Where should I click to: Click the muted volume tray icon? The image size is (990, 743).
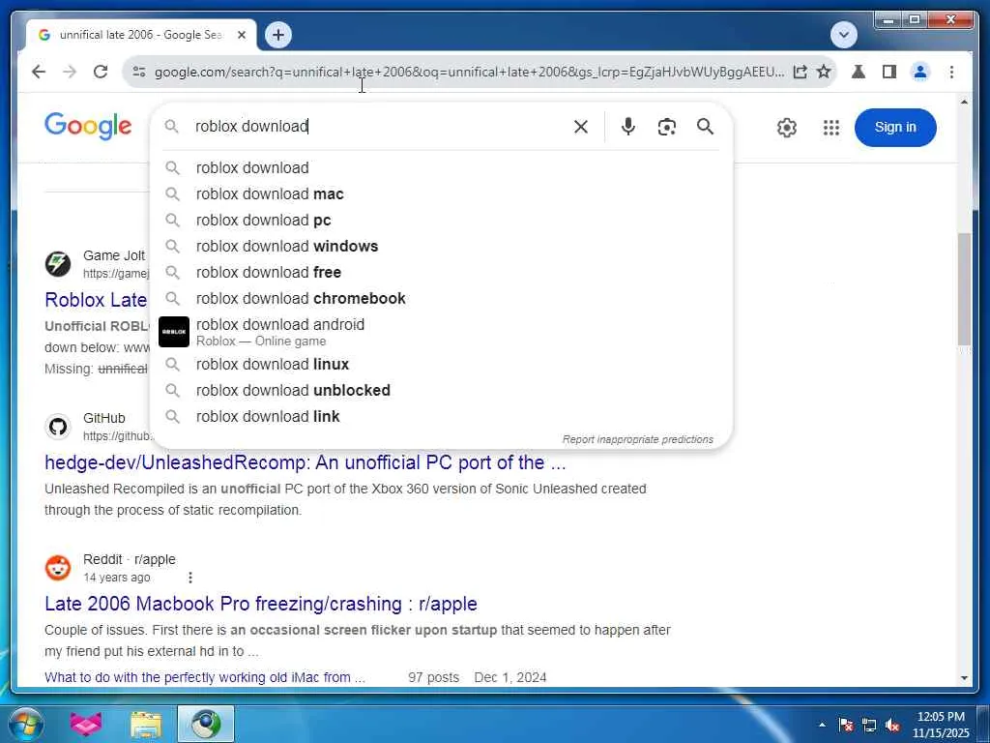pos(892,725)
